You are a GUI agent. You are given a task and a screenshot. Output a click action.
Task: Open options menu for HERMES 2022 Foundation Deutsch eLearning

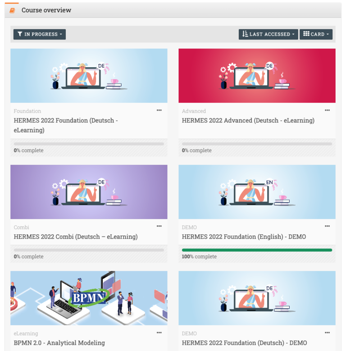(x=159, y=110)
